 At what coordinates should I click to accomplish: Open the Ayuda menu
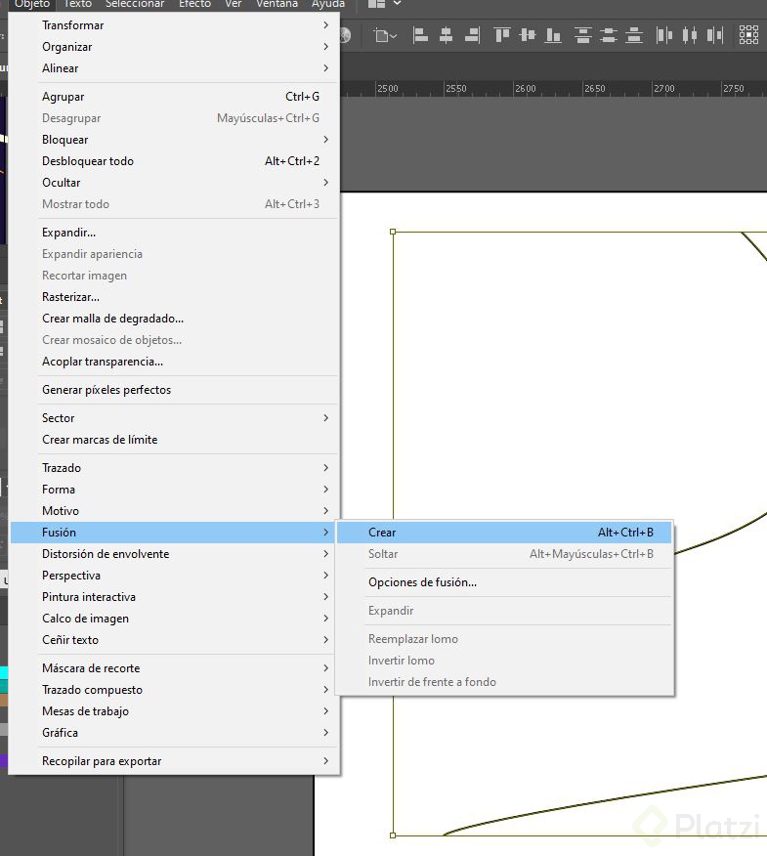[328, 4]
